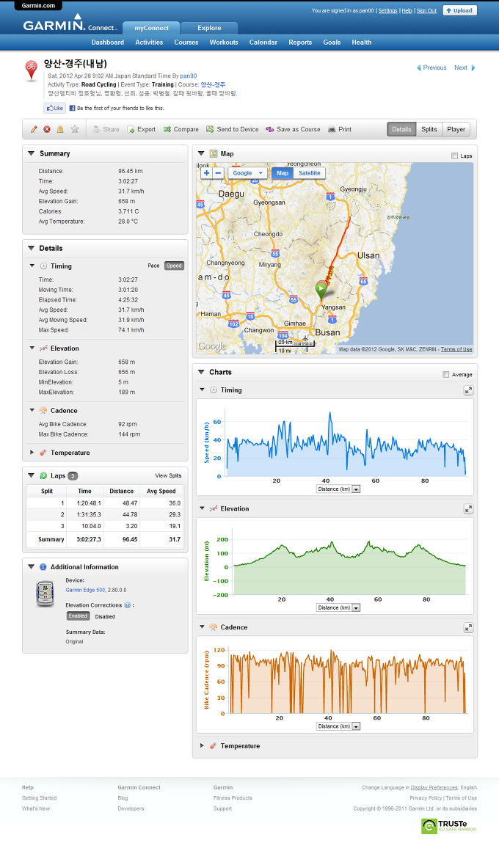499x851 pixels.
Task: Click the green start marker on map
Action: (x=321, y=289)
